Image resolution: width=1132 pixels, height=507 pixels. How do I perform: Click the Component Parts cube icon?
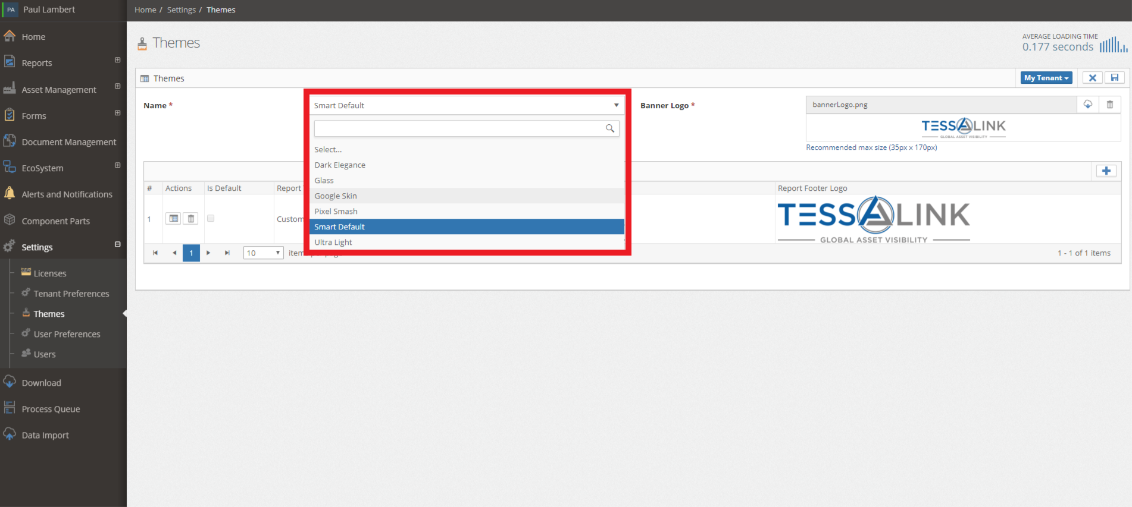coord(10,220)
